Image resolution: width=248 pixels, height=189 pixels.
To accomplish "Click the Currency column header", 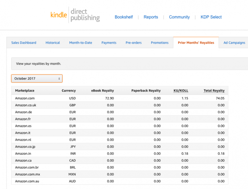I will 69,91.
